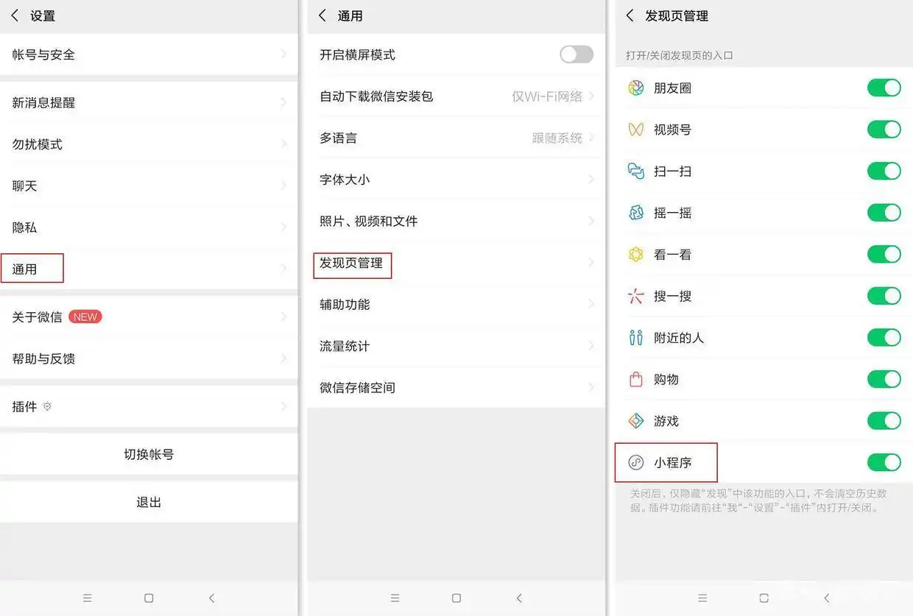Tap the back arrow on 通用 screen
Screen dimensions: 913x616
322,15
